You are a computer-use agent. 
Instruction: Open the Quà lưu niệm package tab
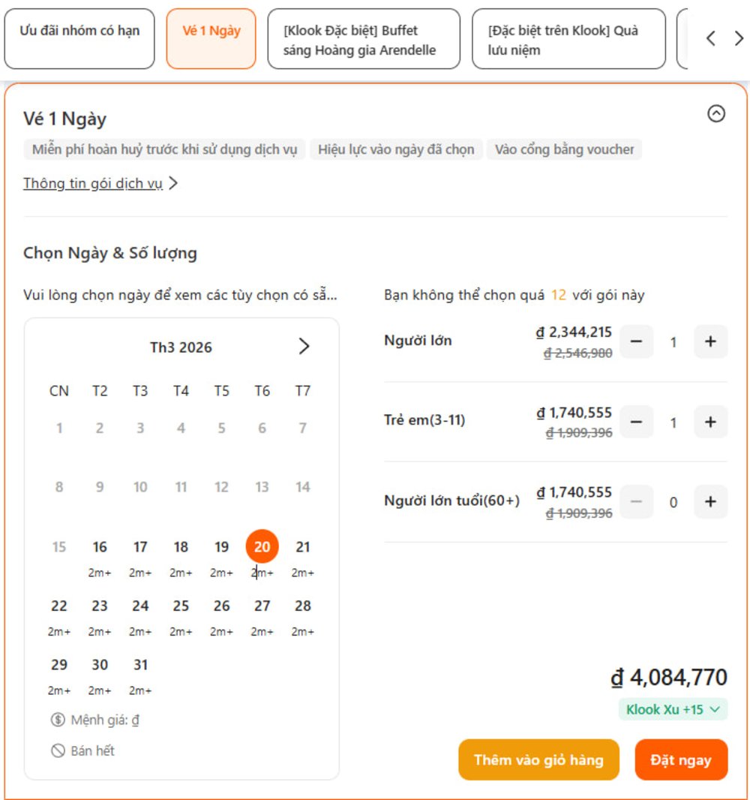pos(568,39)
